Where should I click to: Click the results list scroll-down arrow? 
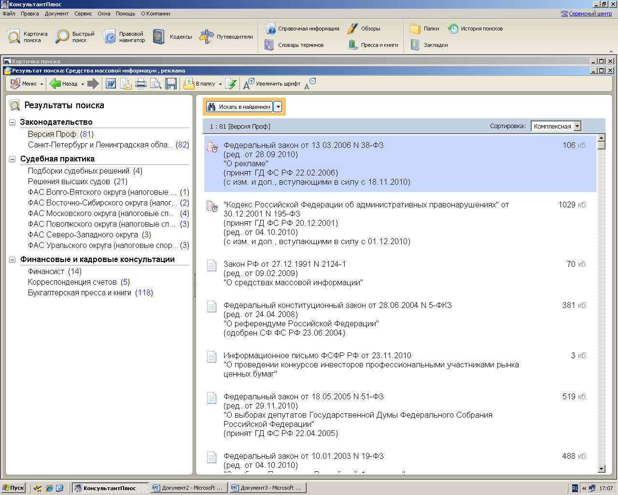(x=601, y=468)
